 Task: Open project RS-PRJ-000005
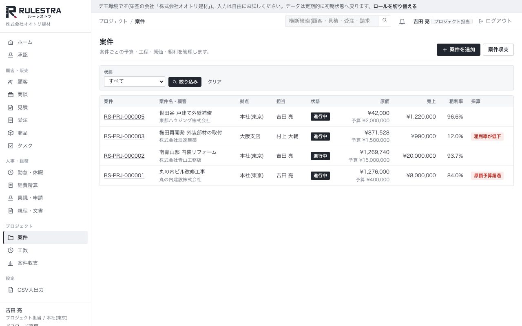pyautogui.click(x=124, y=117)
